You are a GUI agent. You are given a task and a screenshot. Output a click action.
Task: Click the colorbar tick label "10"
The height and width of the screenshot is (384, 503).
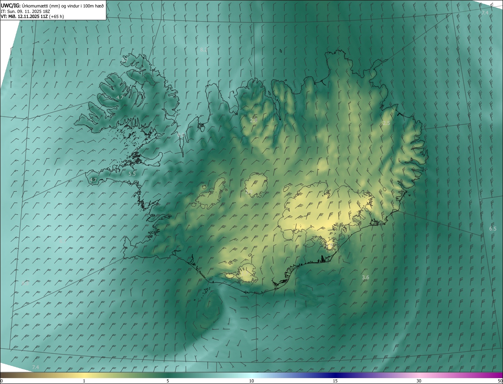[x=251, y=381]
